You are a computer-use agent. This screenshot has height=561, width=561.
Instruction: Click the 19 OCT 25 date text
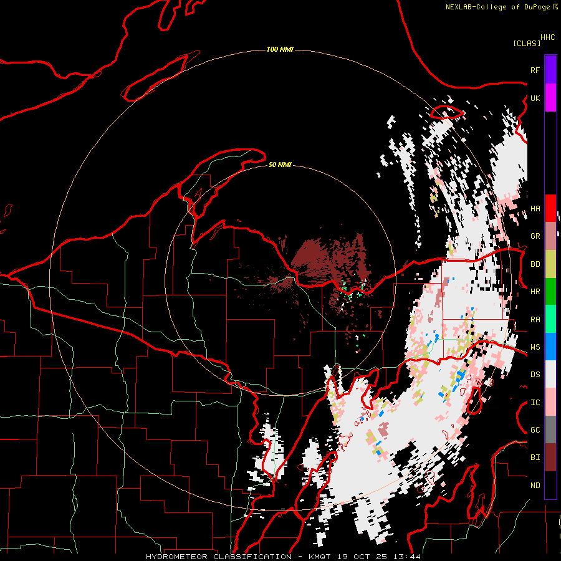[363, 557]
